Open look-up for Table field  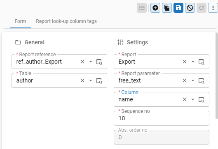(99, 80)
